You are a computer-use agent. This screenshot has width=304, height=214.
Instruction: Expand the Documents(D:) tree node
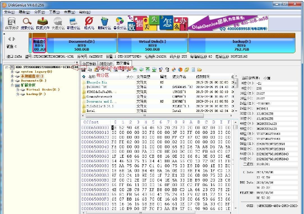(12, 81)
